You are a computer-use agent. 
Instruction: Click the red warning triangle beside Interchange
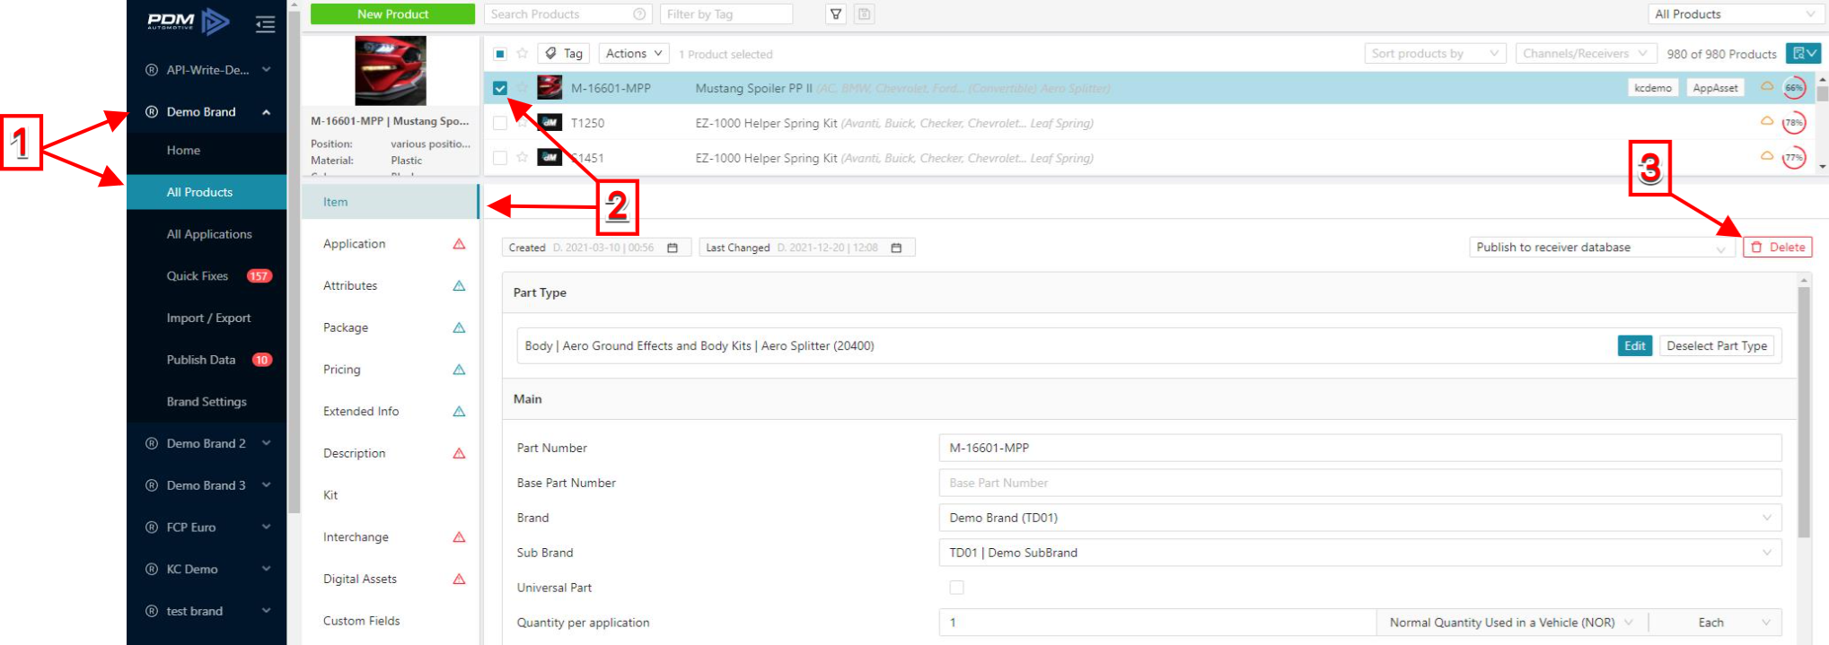point(459,537)
